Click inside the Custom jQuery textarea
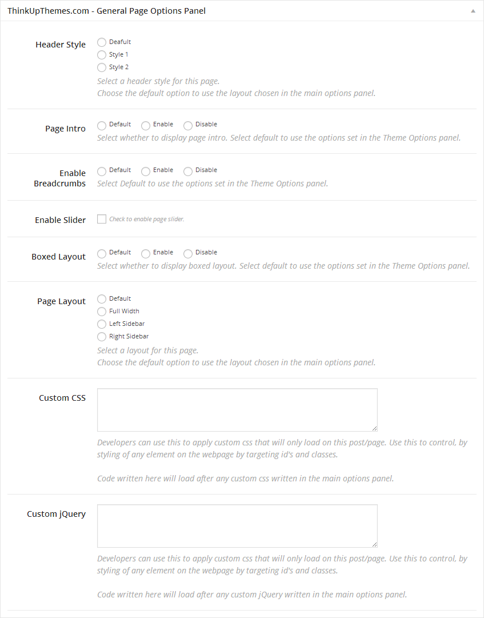Image resolution: width=484 pixels, height=618 pixels. (x=237, y=525)
